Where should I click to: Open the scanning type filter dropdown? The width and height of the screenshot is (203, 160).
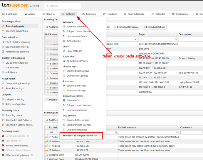(135, 39)
